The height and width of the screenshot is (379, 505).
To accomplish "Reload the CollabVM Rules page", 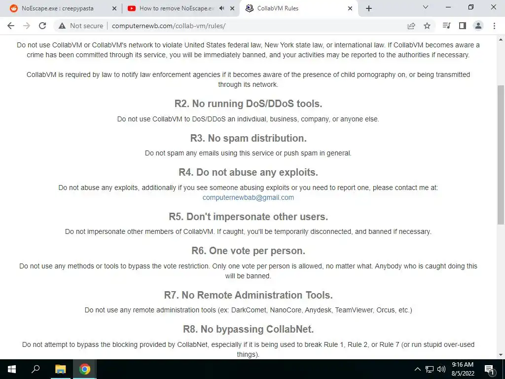I will (42, 26).
